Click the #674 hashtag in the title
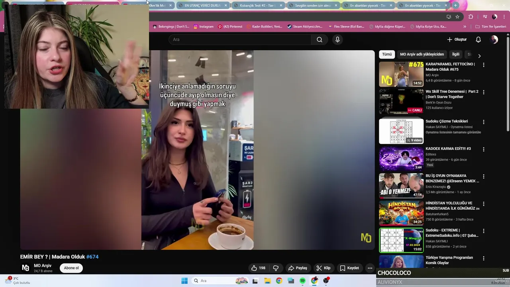510x287 pixels. [92, 257]
